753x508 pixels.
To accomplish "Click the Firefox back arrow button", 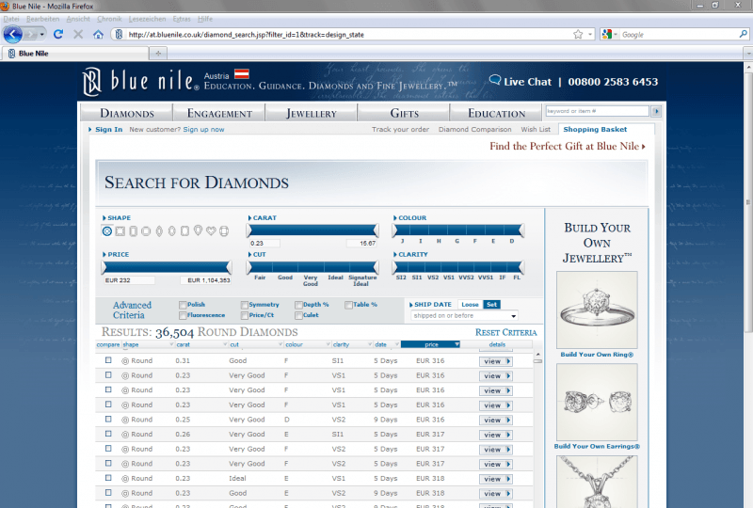I will (x=13, y=35).
